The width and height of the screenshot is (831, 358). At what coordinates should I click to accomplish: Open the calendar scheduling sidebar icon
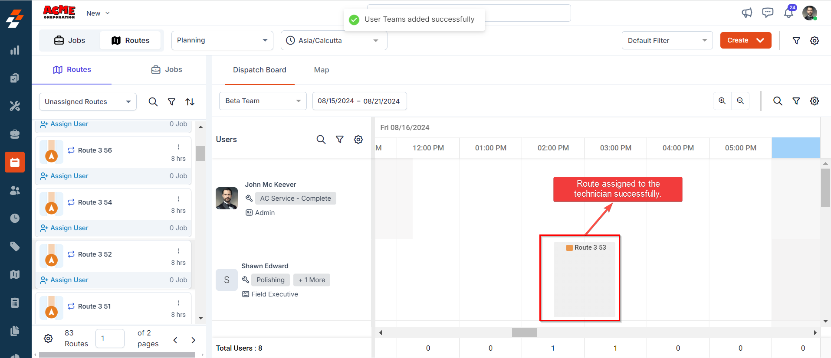15,162
